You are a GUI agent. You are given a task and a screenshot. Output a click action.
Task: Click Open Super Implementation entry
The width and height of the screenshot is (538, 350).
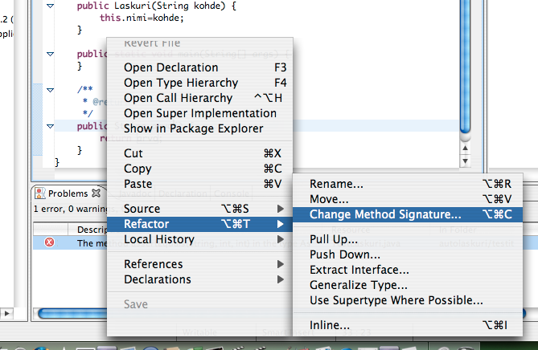[200, 113]
